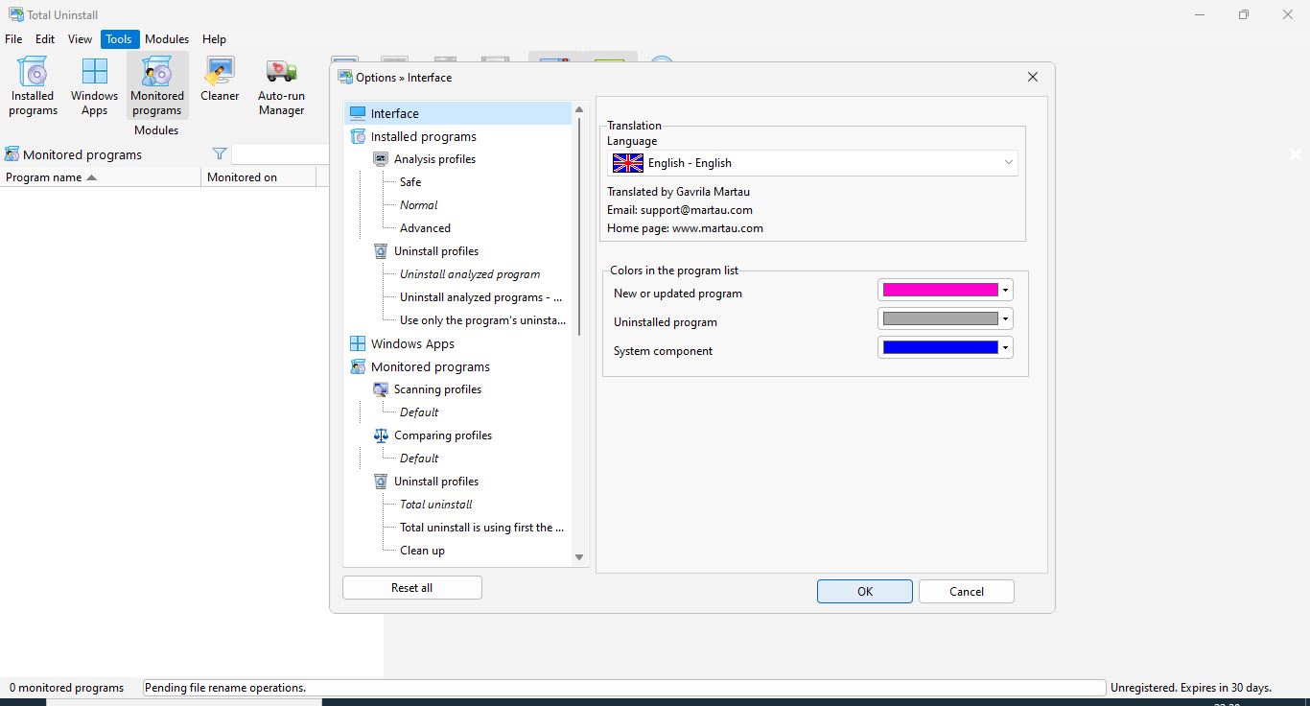Open the Auto-run Manager module
The height and width of the screenshot is (706, 1310).
tap(281, 85)
